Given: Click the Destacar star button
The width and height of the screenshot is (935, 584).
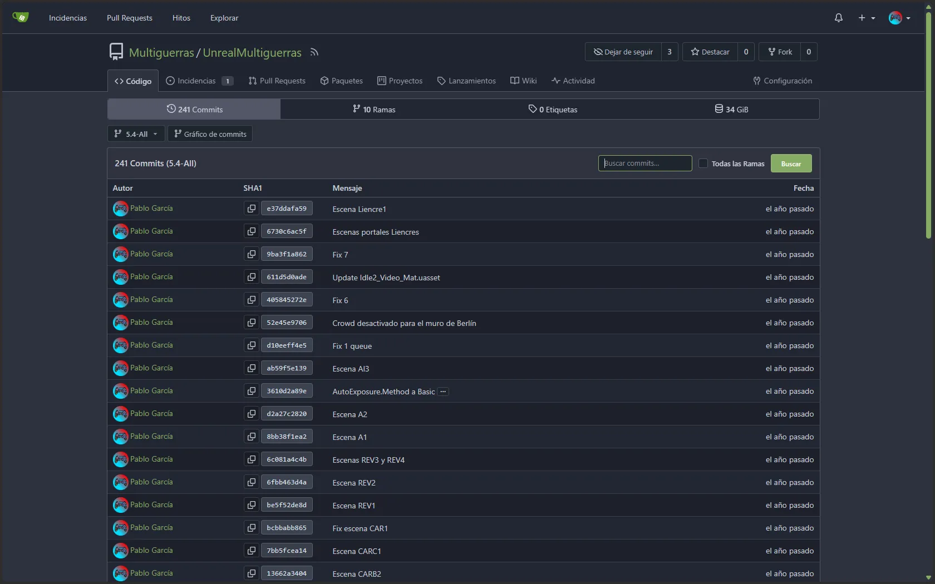Looking at the screenshot, I should [x=710, y=52].
